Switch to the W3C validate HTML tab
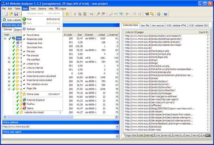The image size is (214, 145). click(176, 25)
